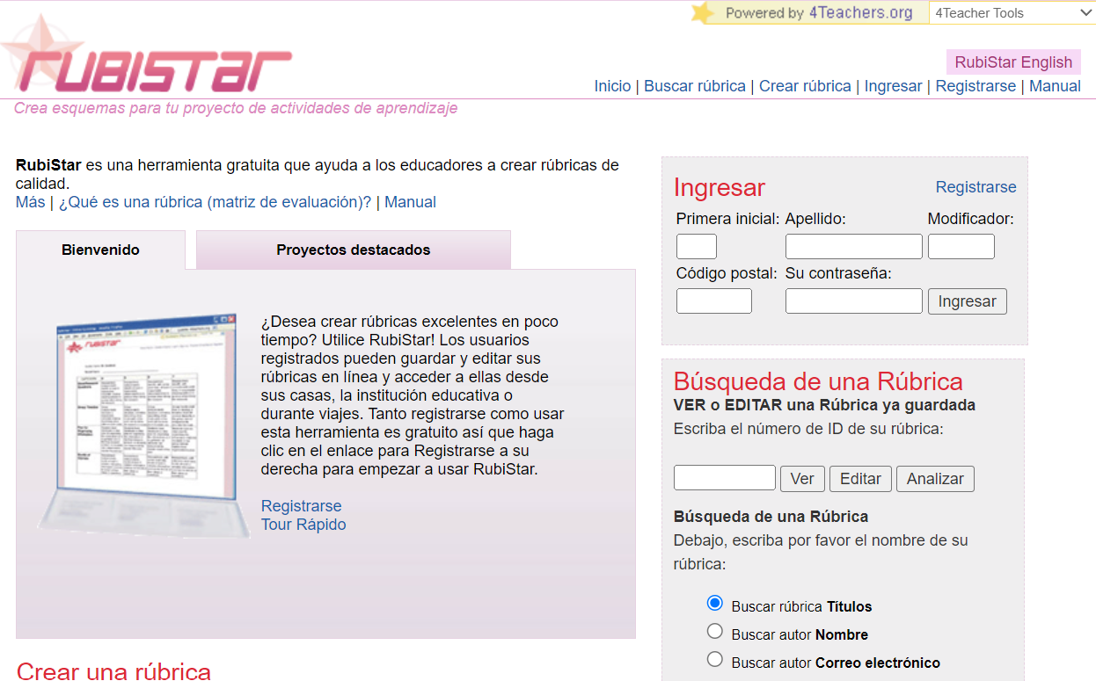Follow the Más link below the intro
This screenshot has height=681, width=1096.
pos(30,202)
